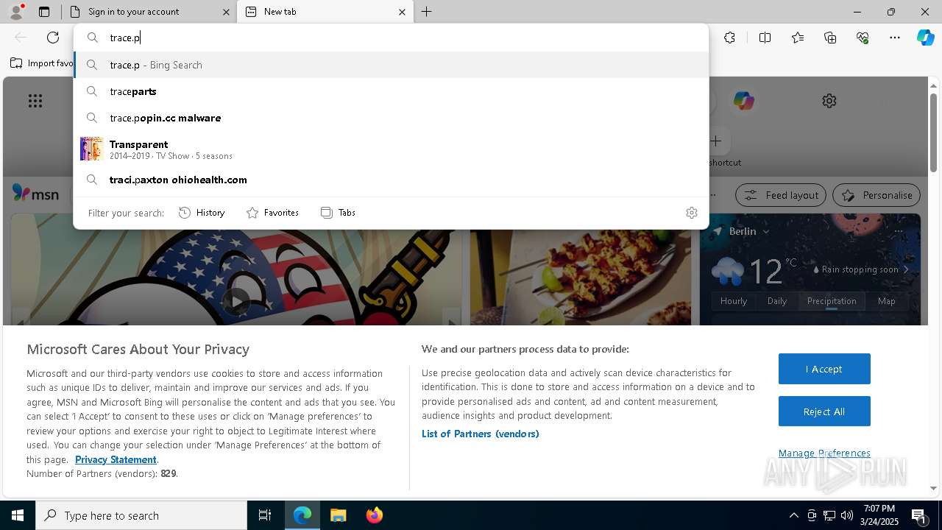942x530 pixels.
Task: Close the 'New tab' tab
Action: pos(402,12)
